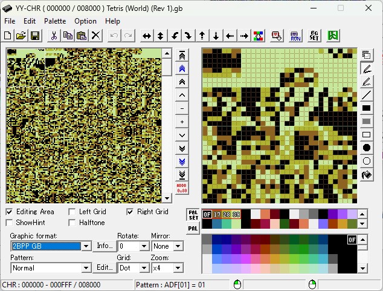Jump to the end with the bottom chevron button
383x291 pixels.
pyautogui.click(x=182, y=175)
